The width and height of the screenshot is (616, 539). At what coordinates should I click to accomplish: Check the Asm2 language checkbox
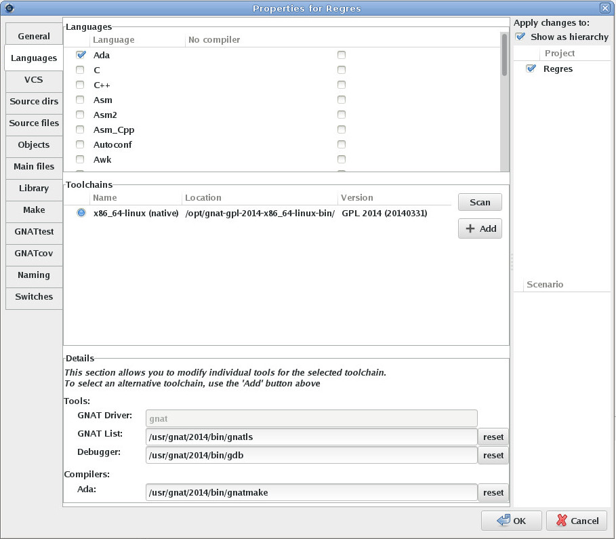coord(80,115)
